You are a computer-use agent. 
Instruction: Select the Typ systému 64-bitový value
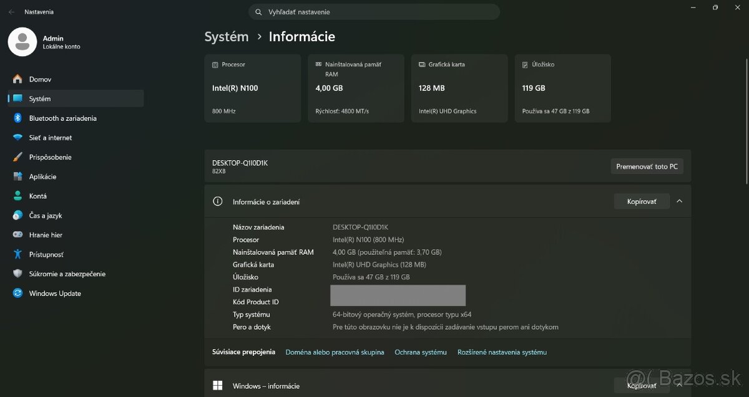(x=402, y=315)
